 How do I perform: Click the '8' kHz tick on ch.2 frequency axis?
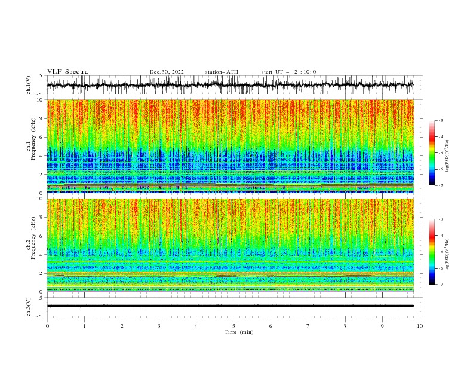[x=41, y=218]
